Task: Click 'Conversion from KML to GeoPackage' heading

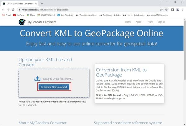Action: point(121,72)
